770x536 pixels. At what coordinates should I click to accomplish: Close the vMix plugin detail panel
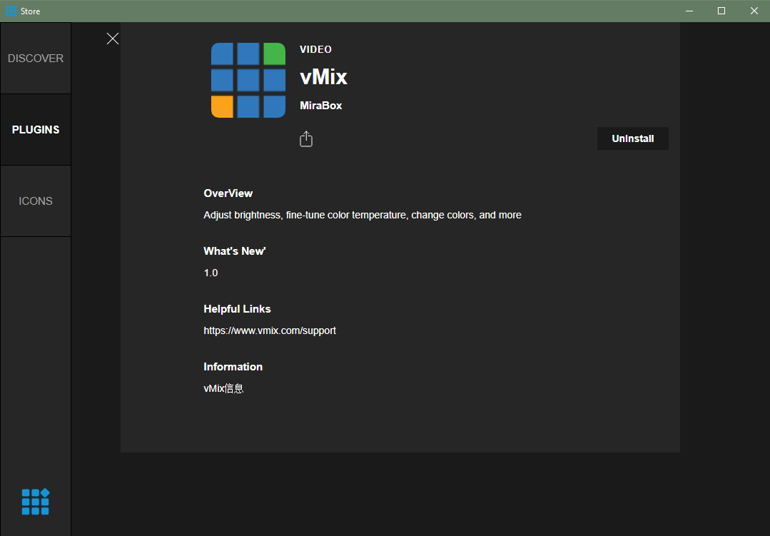point(113,39)
